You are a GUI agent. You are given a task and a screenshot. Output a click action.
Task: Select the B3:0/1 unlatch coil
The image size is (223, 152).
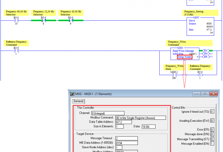pyautogui.click(x=200, y=75)
